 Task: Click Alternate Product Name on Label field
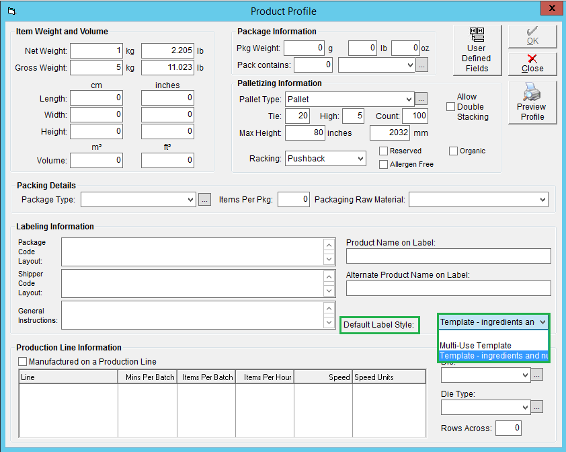(448, 289)
